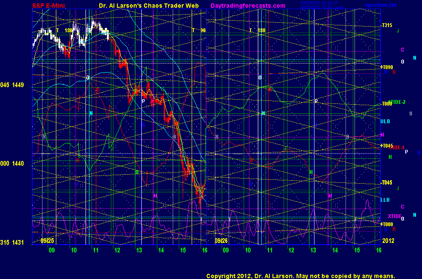
Task: Click the LLB lower band label
Action: (385, 200)
